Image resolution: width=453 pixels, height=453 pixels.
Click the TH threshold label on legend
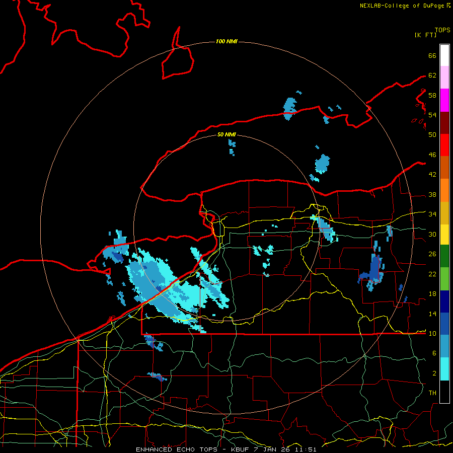[x=432, y=393]
